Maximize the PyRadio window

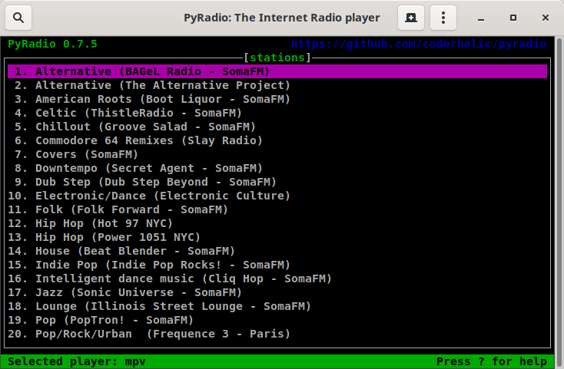point(513,18)
